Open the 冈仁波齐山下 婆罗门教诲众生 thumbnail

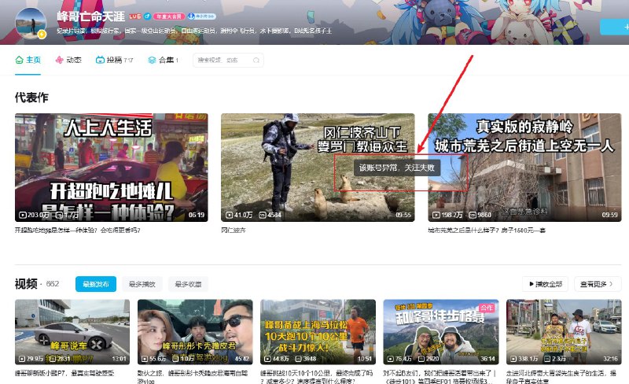tap(318, 168)
